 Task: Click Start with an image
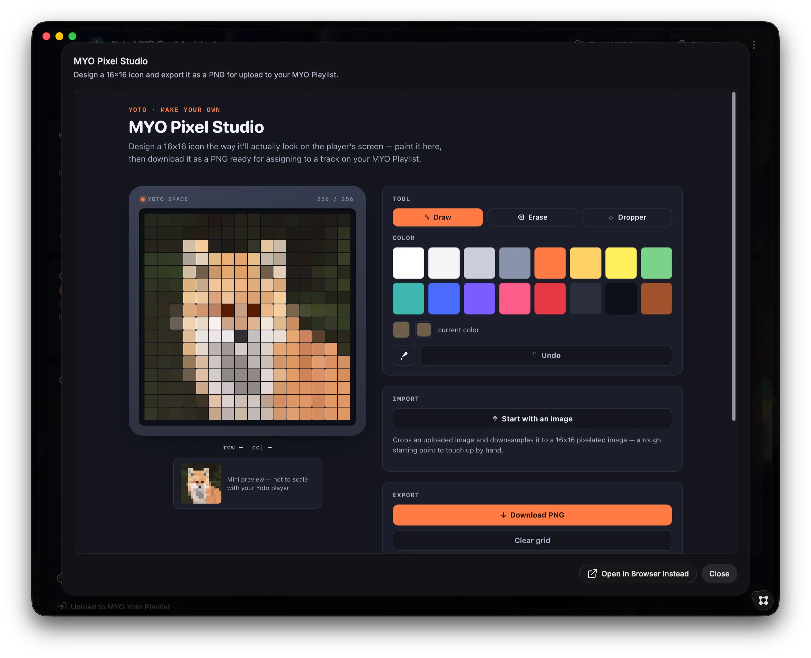tap(532, 418)
